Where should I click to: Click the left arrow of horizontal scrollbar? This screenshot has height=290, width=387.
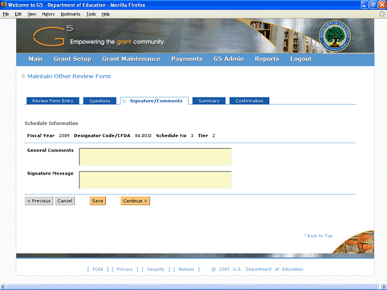[2, 287]
